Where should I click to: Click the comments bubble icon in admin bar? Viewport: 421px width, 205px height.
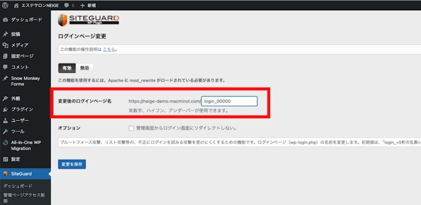(66, 5)
